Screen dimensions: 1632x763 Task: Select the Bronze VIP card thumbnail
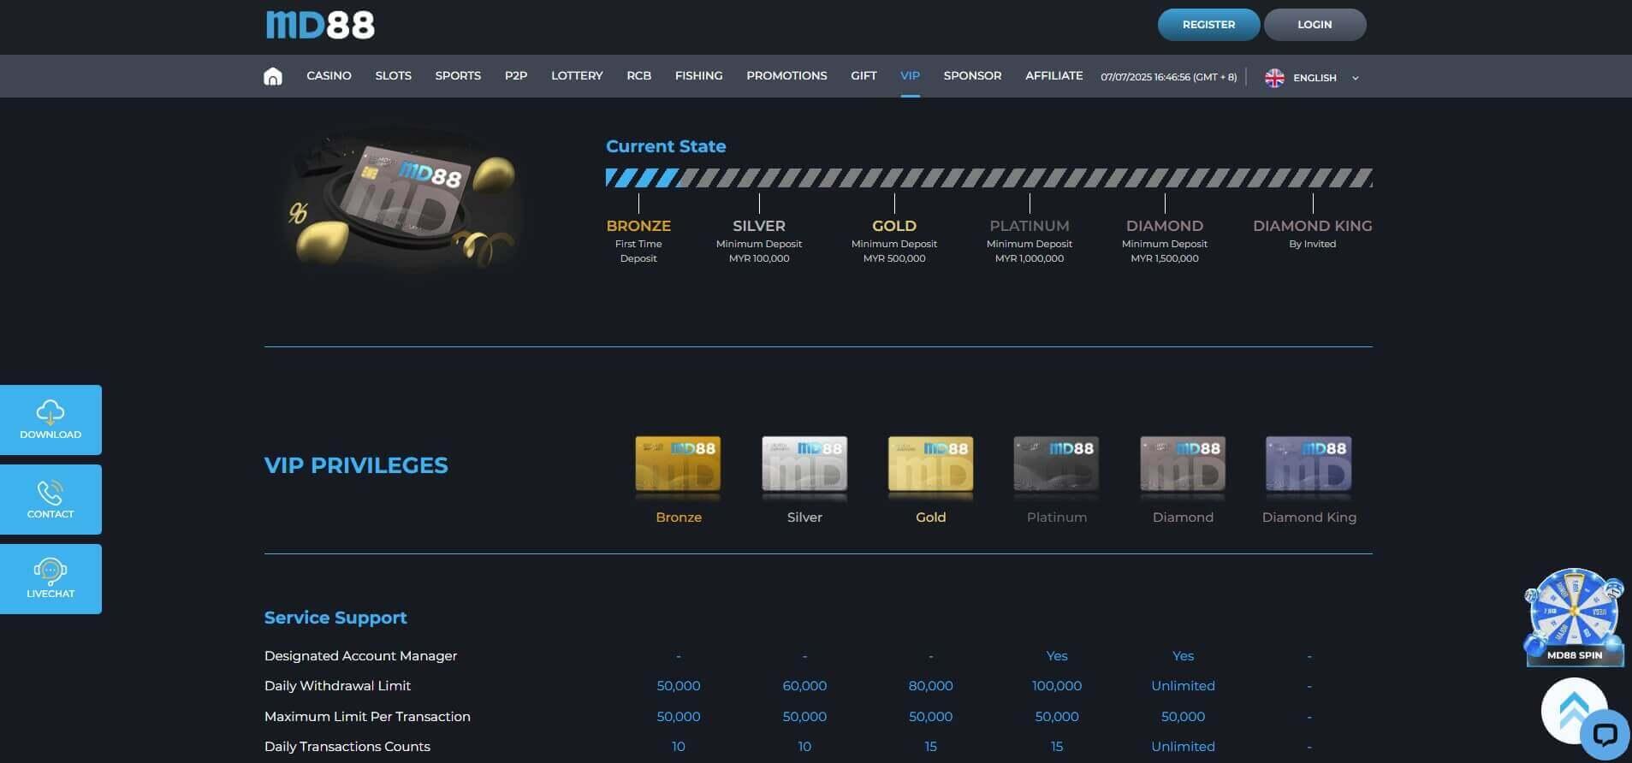(678, 464)
